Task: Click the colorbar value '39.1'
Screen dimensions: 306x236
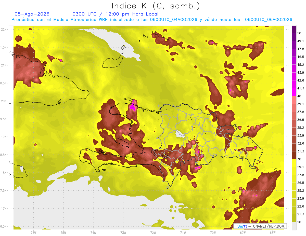Action: (x=300, y=104)
